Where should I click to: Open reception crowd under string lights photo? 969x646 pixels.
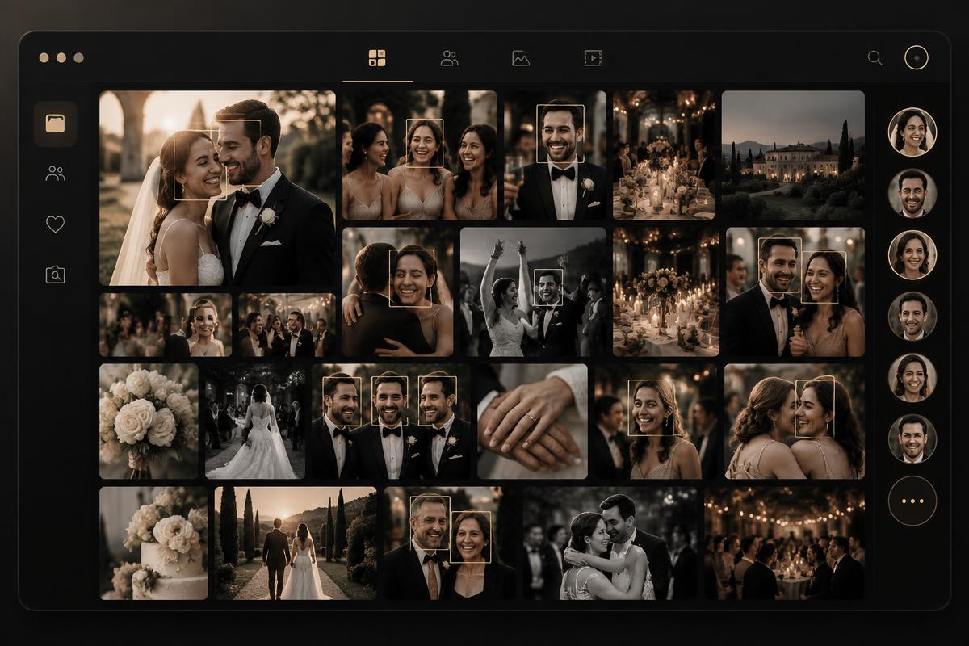pos(784,543)
